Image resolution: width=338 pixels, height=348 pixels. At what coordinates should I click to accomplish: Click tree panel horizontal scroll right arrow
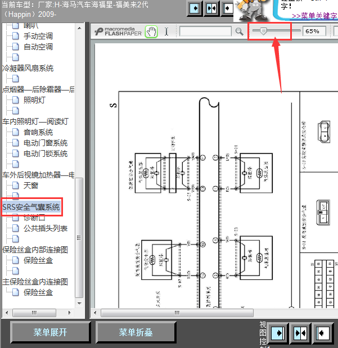(70, 313)
